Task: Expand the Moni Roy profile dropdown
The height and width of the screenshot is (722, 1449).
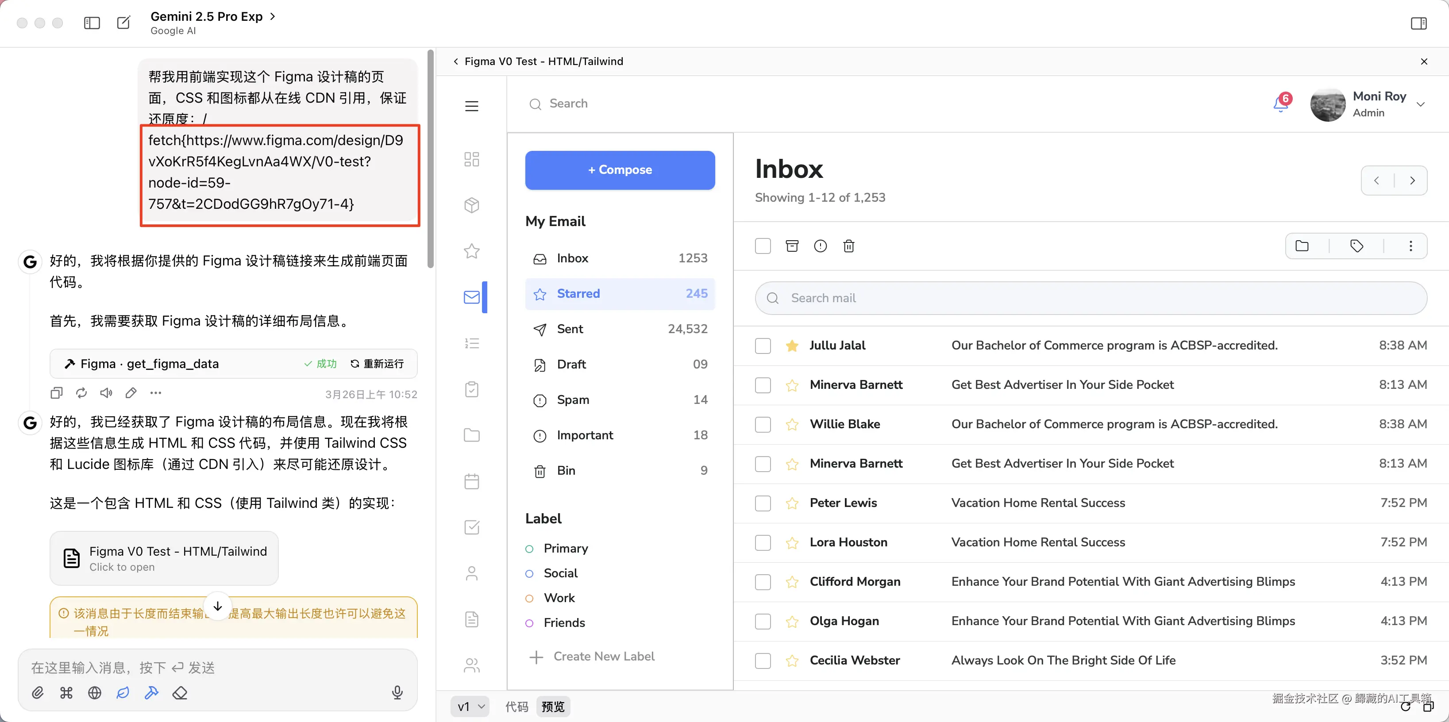Action: (x=1420, y=104)
